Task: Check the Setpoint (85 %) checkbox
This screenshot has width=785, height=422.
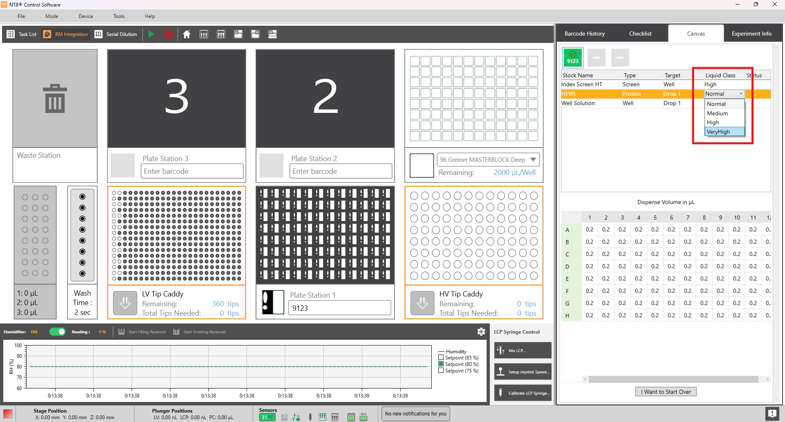Action: pyautogui.click(x=441, y=357)
